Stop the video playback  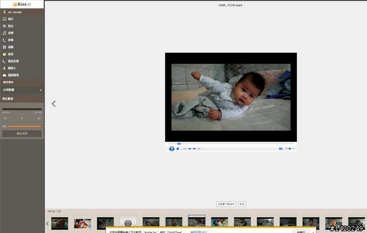(178, 149)
